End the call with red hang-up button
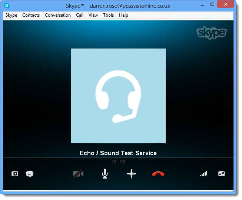 (158, 174)
